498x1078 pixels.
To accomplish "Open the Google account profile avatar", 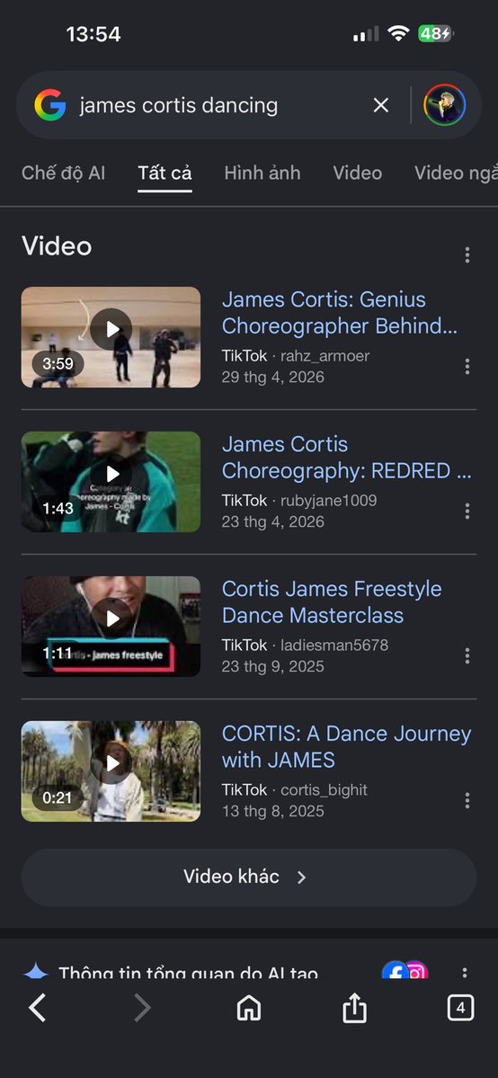I will click(x=444, y=105).
